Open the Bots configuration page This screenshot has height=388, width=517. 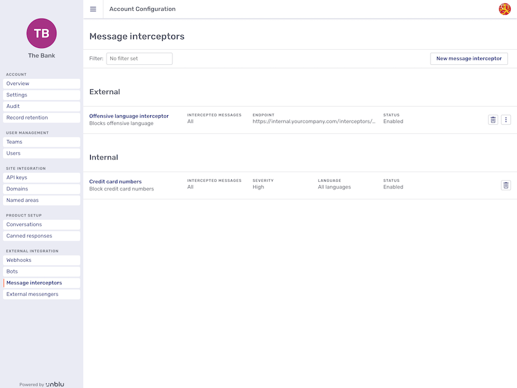click(x=41, y=271)
